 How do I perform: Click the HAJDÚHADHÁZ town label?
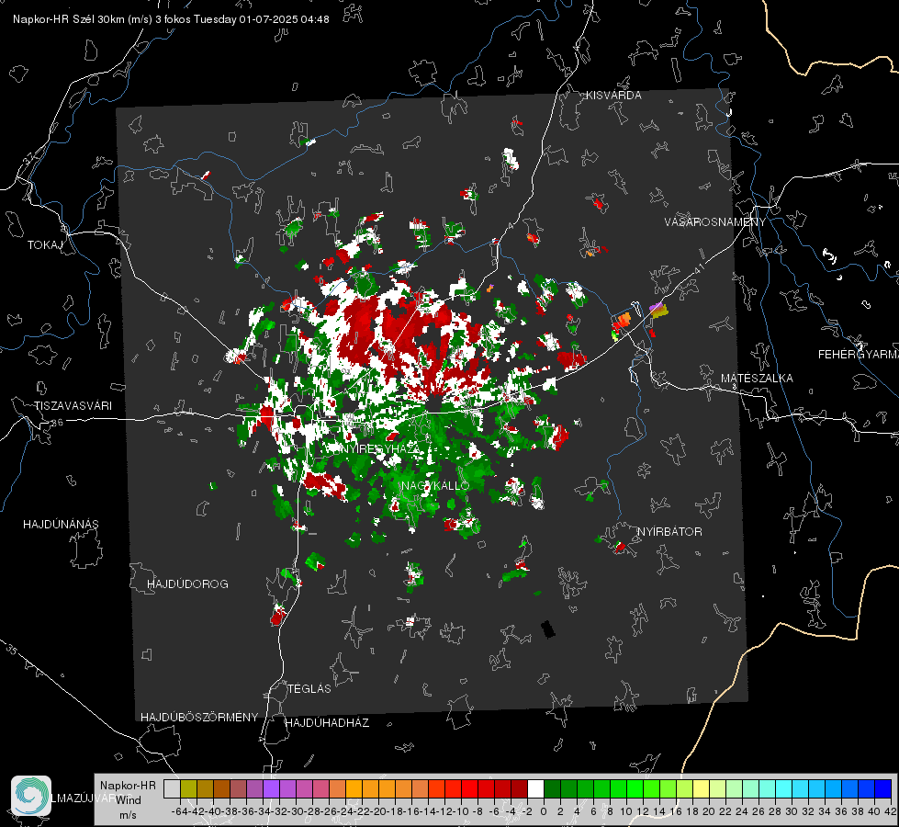click(x=327, y=723)
